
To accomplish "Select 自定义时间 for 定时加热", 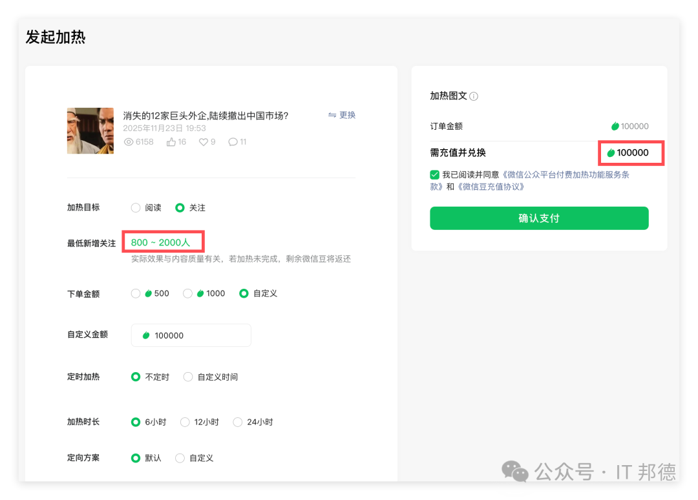I will tap(188, 377).
